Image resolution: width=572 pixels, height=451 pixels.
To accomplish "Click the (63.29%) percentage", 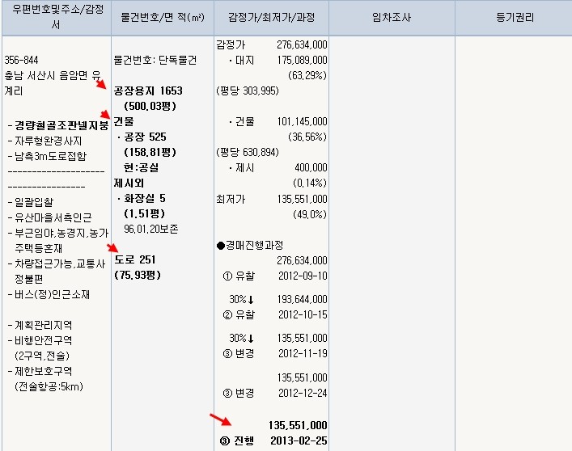I will (307, 75).
